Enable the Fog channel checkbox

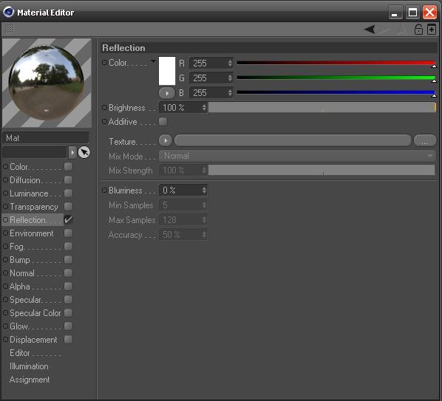coord(68,247)
